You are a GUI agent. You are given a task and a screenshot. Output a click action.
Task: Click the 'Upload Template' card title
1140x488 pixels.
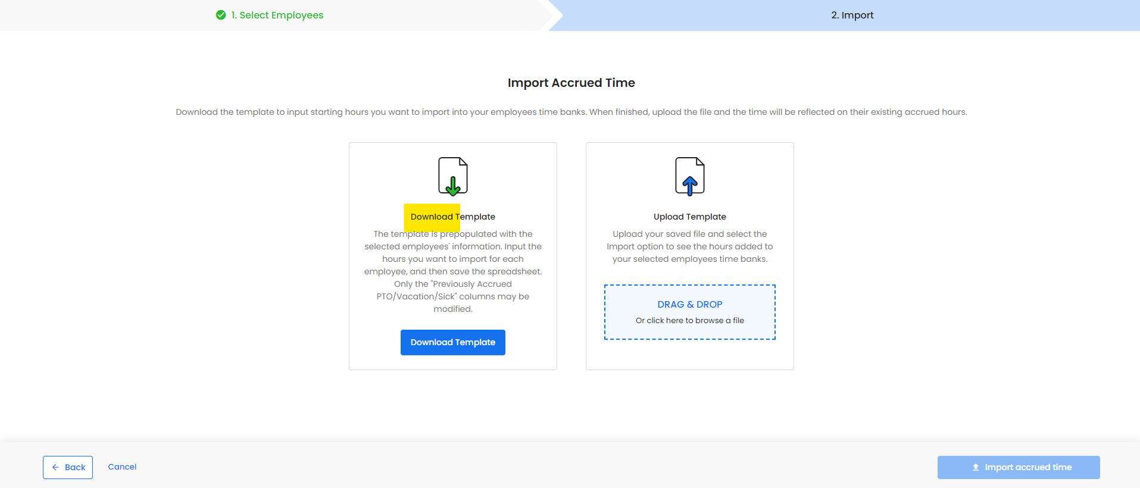click(689, 217)
